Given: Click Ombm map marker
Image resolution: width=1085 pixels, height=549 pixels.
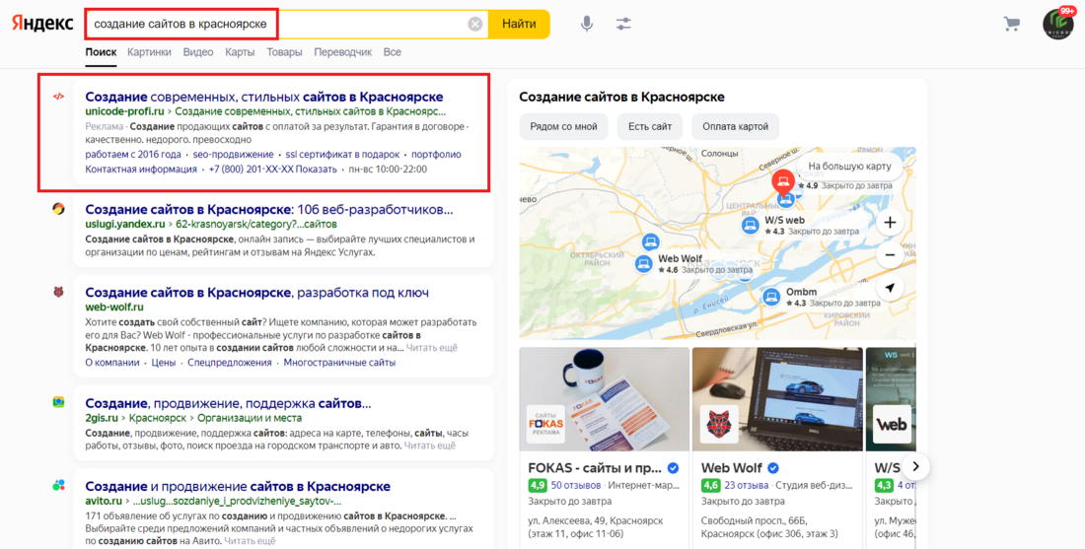Looking at the screenshot, I should [771, 298].
